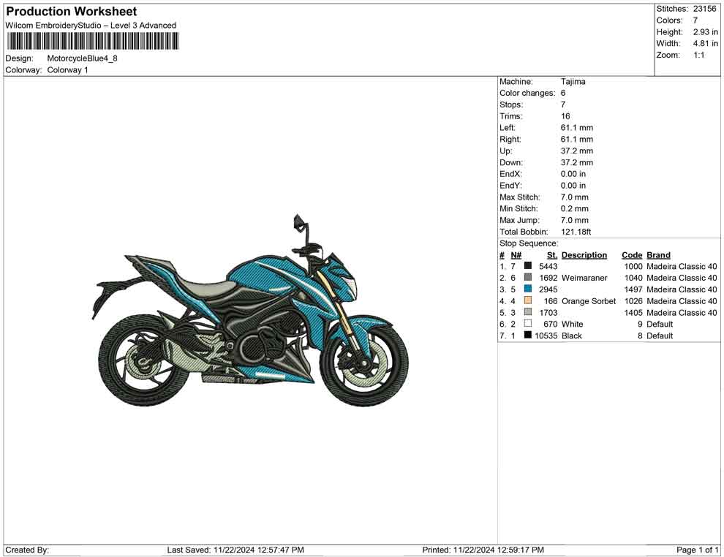Click the Stop Sequence section heading

528,243
